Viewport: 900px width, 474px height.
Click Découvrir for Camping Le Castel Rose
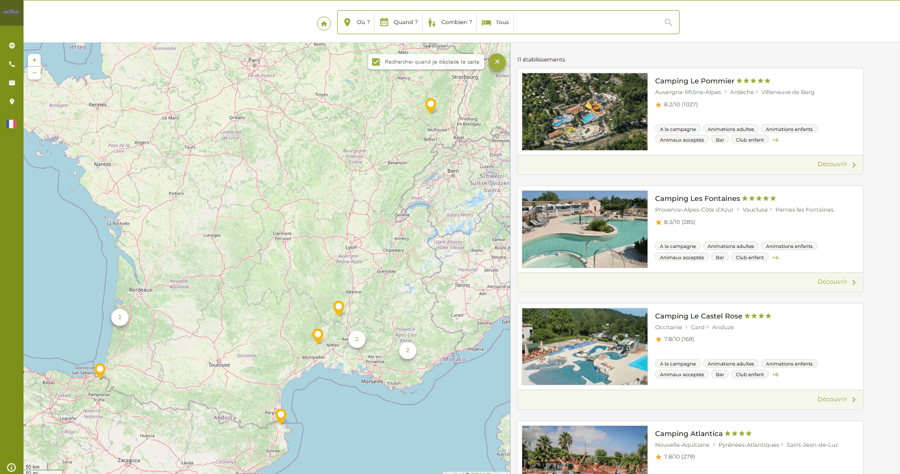pyautogui.click(x=836, y=400)
